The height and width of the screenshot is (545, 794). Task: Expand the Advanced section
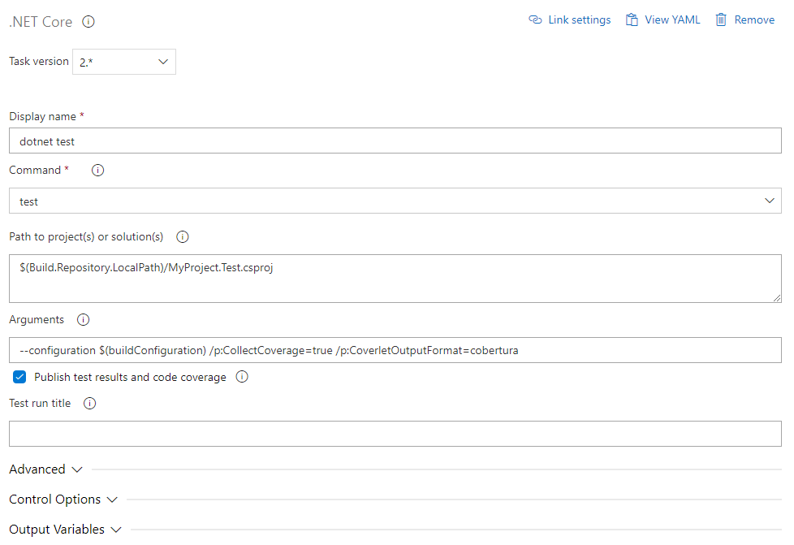pos(45,469)
